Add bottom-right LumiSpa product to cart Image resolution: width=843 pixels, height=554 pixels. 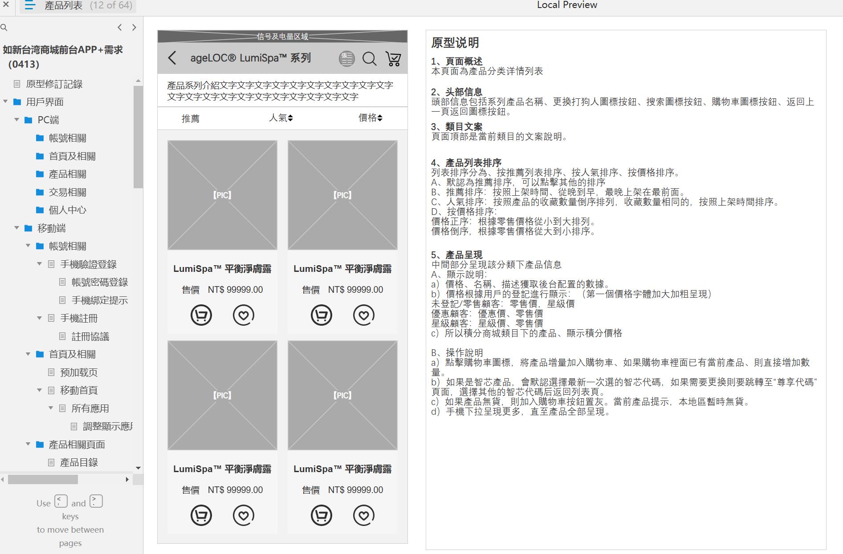tap(322, 515)
